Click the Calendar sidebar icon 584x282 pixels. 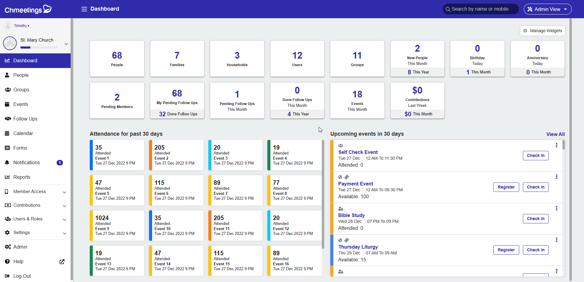(x=7, y=134)
